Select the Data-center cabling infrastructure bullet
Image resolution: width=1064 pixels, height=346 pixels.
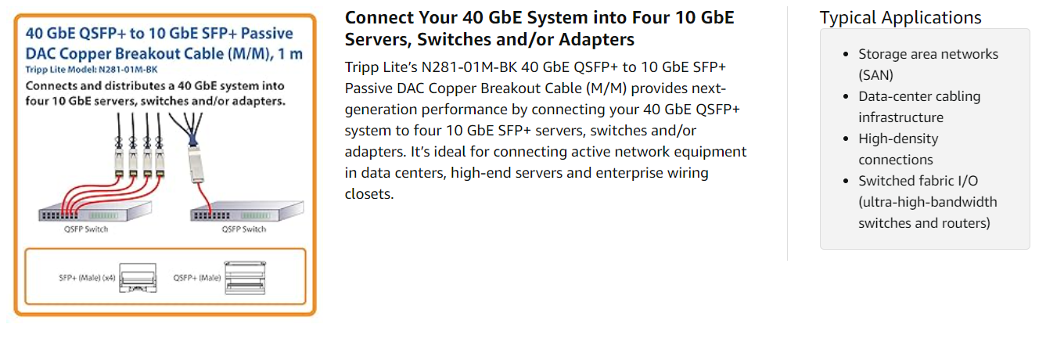click(x=918, y=107)
